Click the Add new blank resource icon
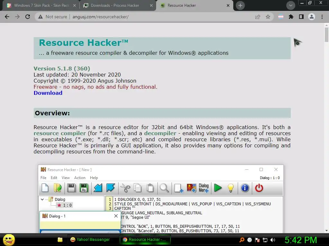The height and width of the screenshot is (246, 329). (x=179, y=188)
